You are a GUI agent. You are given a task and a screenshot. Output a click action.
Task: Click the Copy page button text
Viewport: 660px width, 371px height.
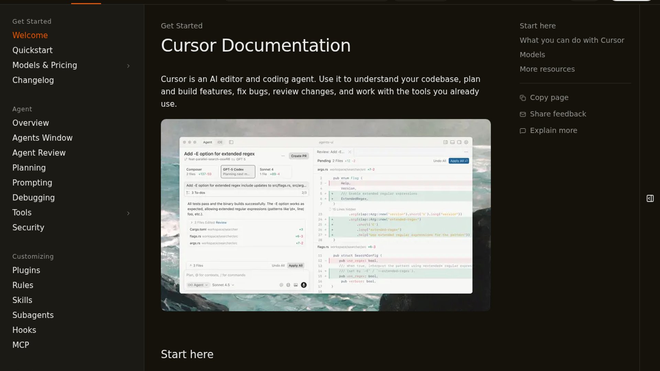coord(549,98)
